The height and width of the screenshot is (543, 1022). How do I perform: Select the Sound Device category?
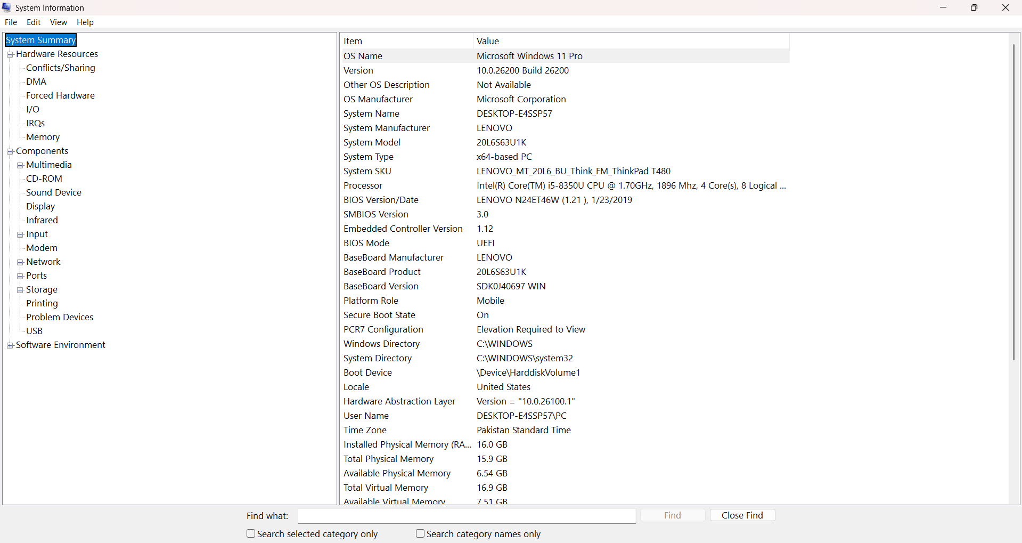click(x=54, y=192)
